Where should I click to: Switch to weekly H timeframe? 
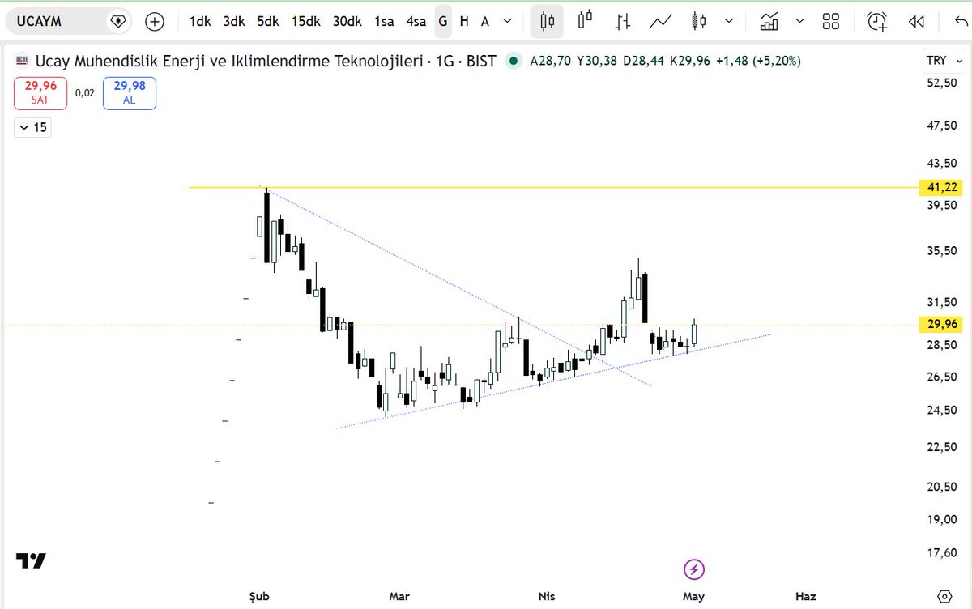tap(464, 22)
